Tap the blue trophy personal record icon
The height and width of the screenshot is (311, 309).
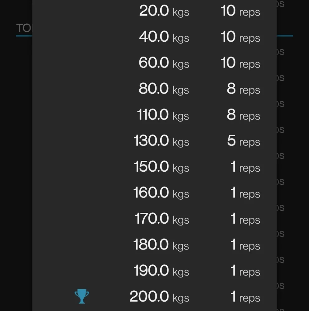click(82, 296)
